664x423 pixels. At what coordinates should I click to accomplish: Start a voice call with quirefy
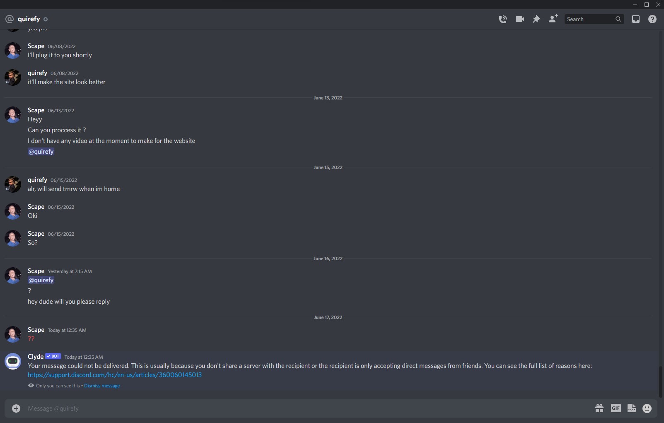tap(503, 19)
